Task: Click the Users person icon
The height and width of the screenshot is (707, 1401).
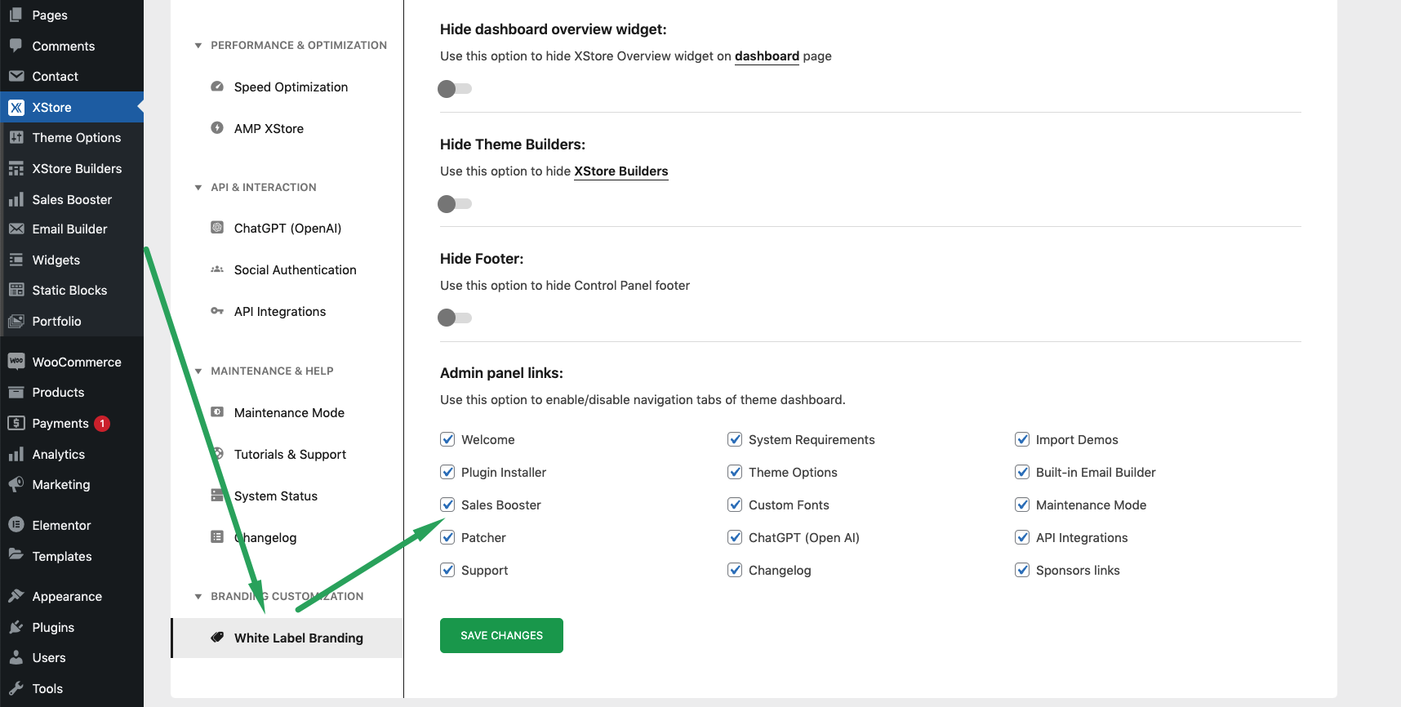Action: [x=16, y=657]
